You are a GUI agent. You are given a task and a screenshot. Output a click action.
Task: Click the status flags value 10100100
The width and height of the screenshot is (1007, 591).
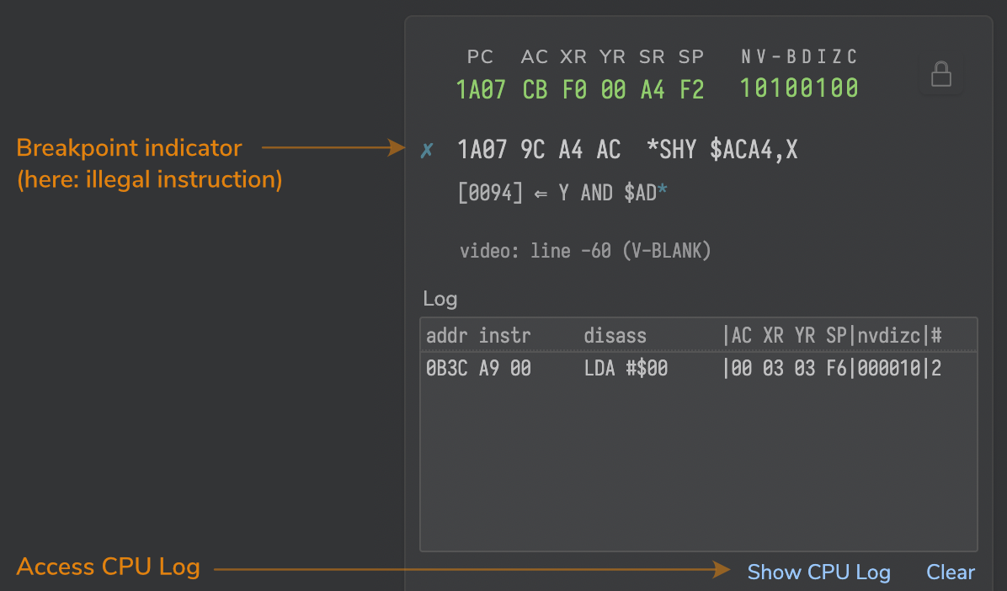coord(799,88)
